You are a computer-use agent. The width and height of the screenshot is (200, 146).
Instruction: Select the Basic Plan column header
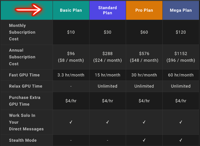point(71,10)
